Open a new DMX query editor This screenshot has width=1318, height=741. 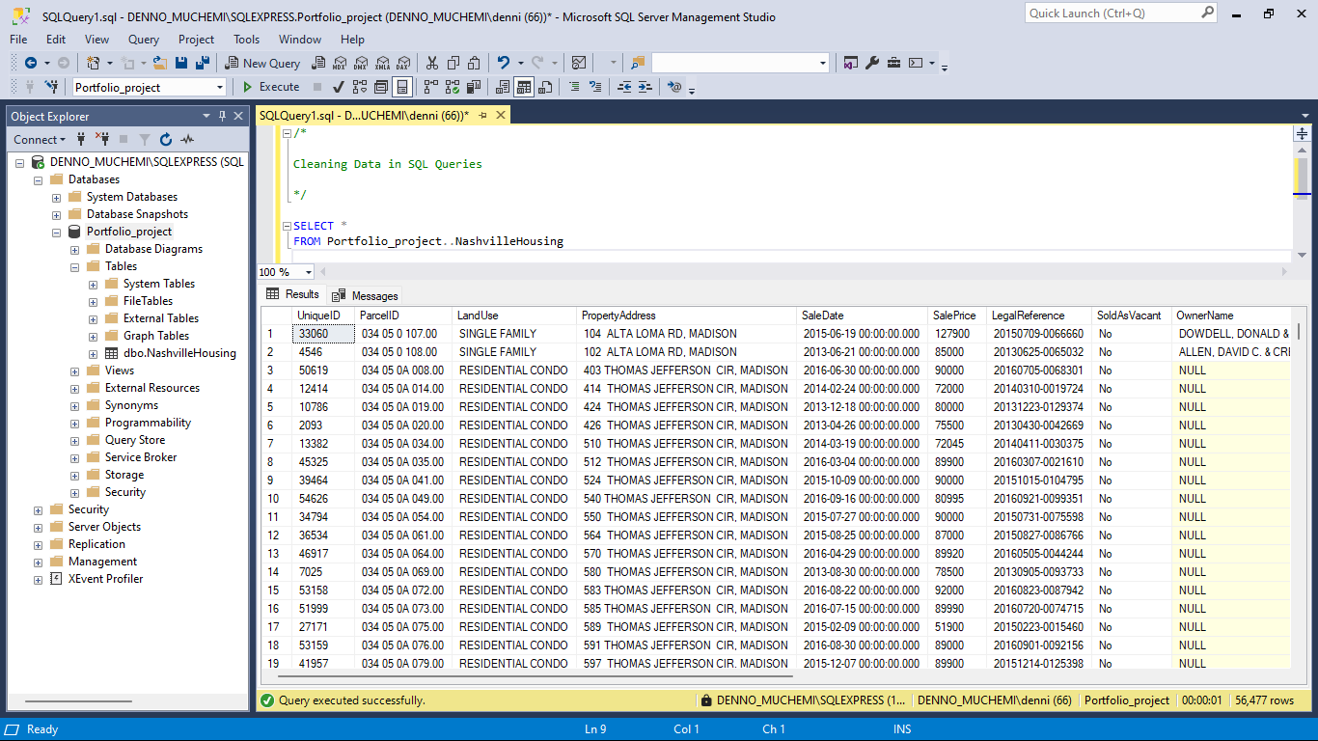pyautogui.click(x=361, y=63)
